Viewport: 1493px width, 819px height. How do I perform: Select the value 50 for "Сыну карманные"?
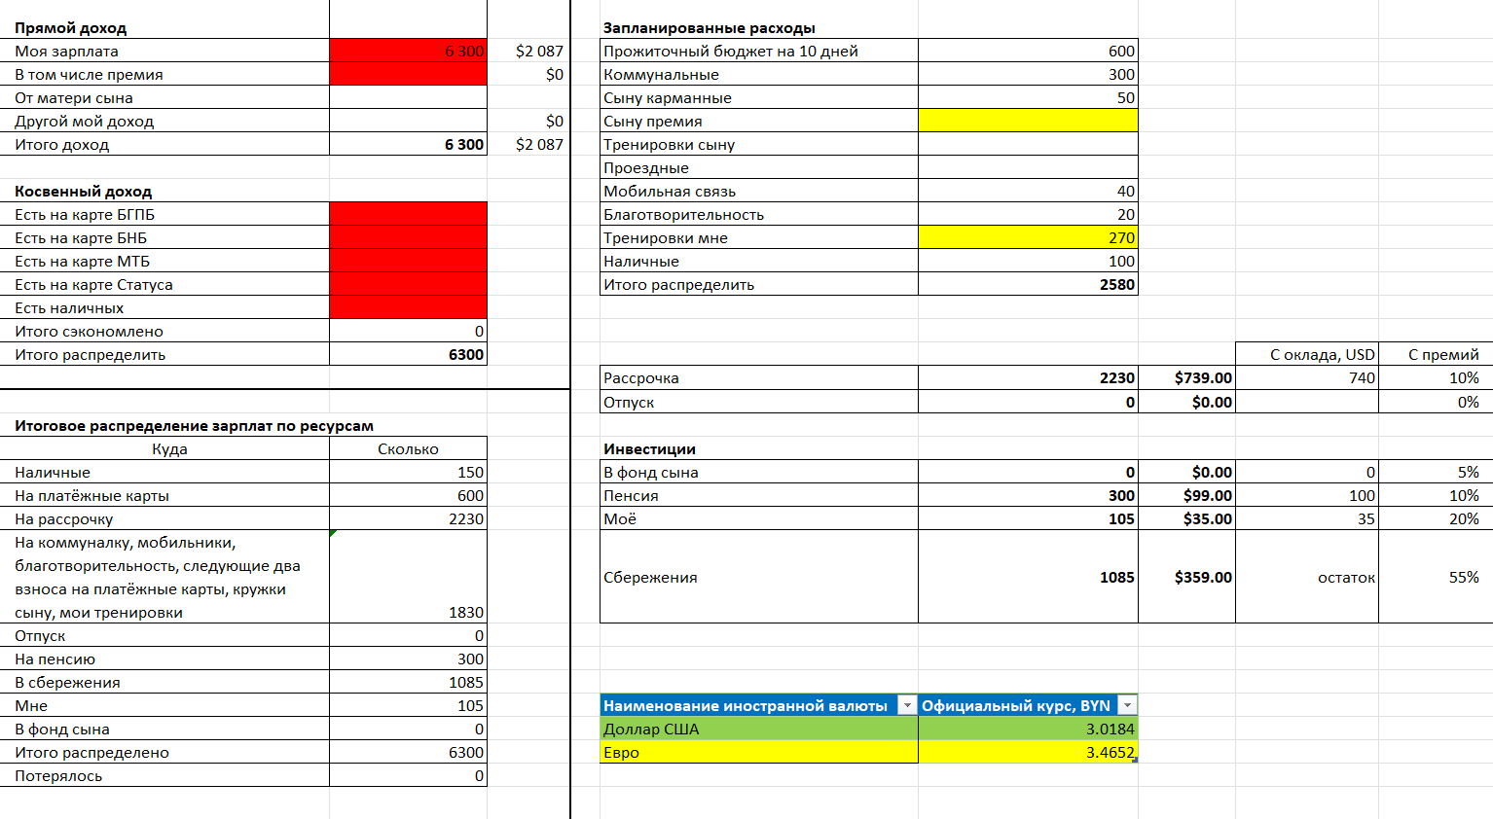click(x=1028, y=97)
